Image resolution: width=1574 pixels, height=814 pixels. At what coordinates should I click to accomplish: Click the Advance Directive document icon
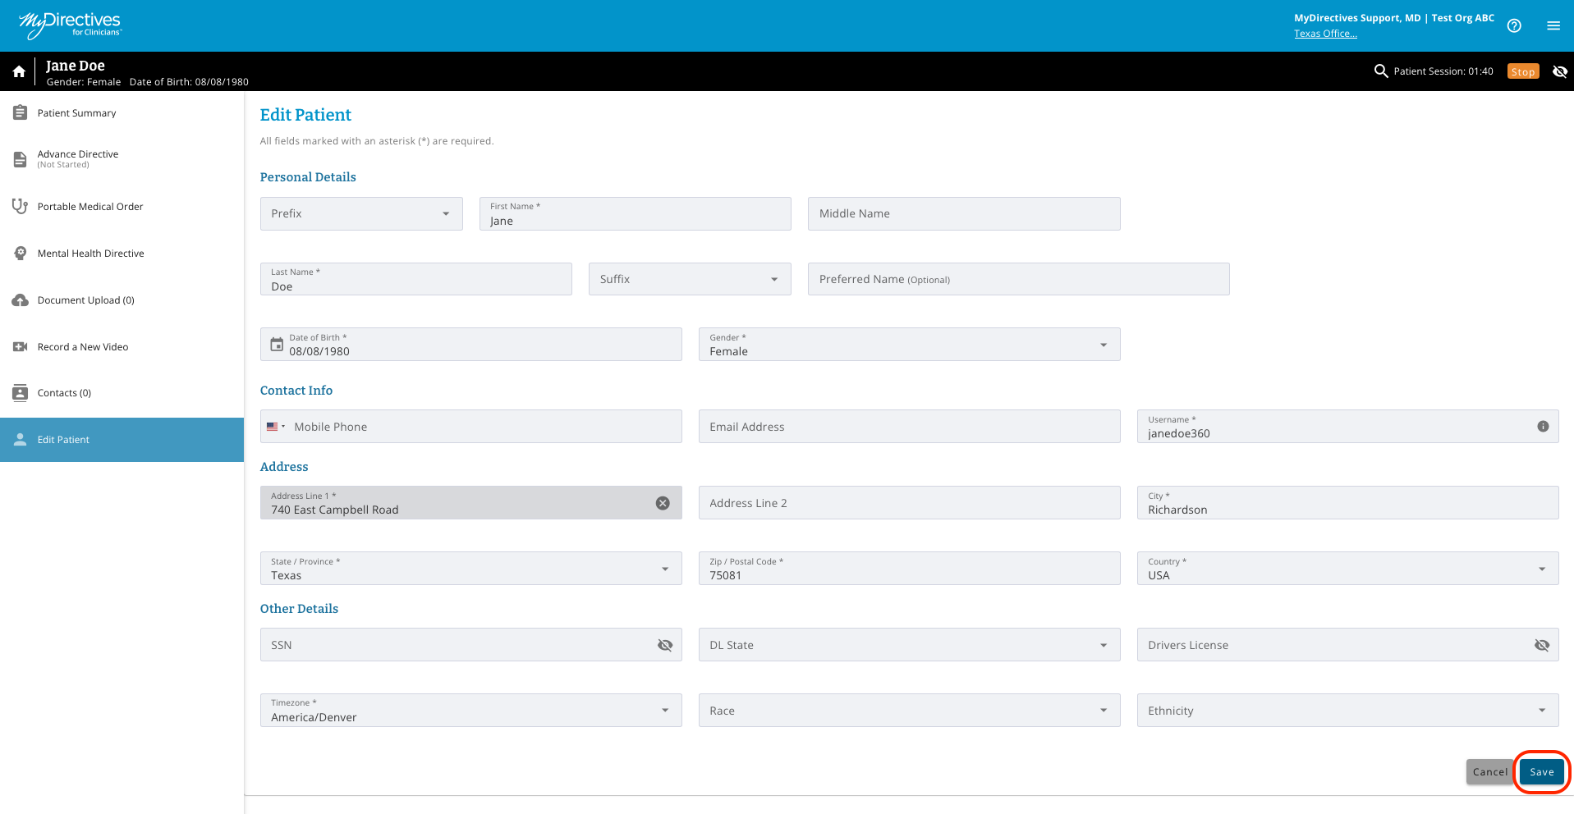click(21, 159)
